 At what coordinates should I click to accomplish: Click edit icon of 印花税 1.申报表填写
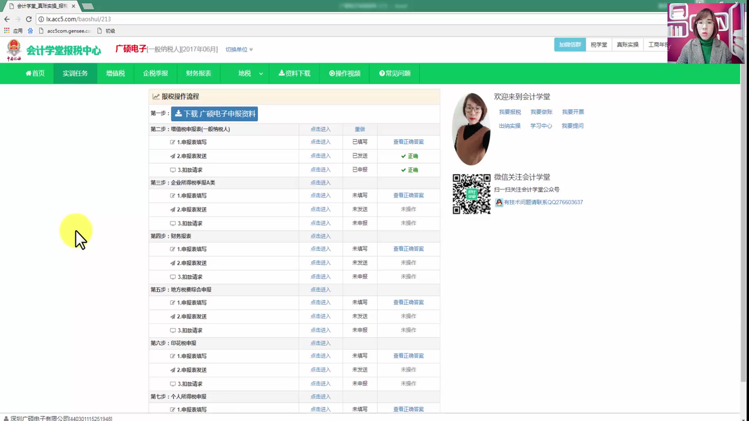[x=172, y=356]
